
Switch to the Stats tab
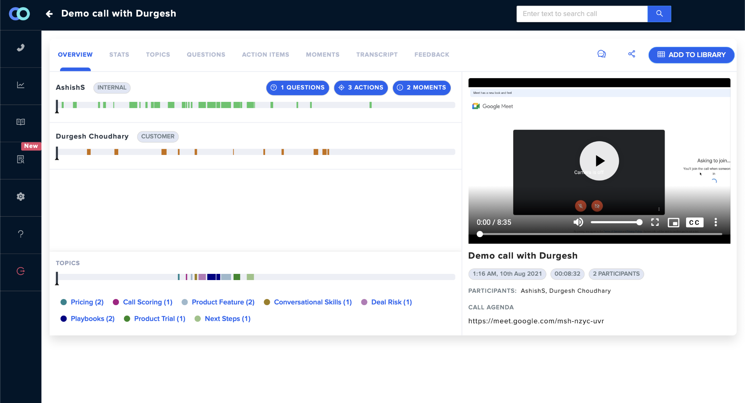[119, 55]
